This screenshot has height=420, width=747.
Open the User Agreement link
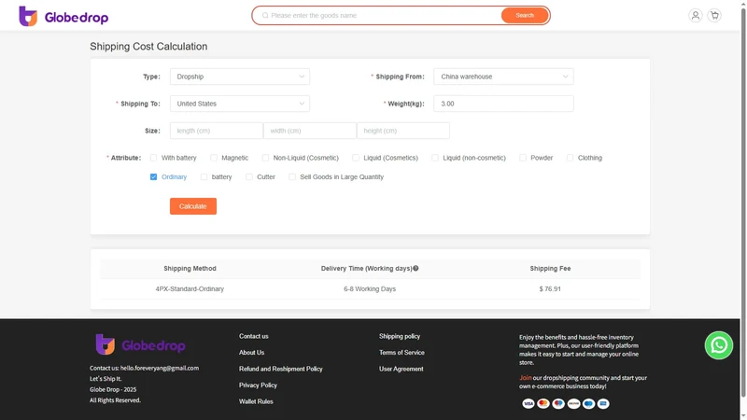(402, 369)
